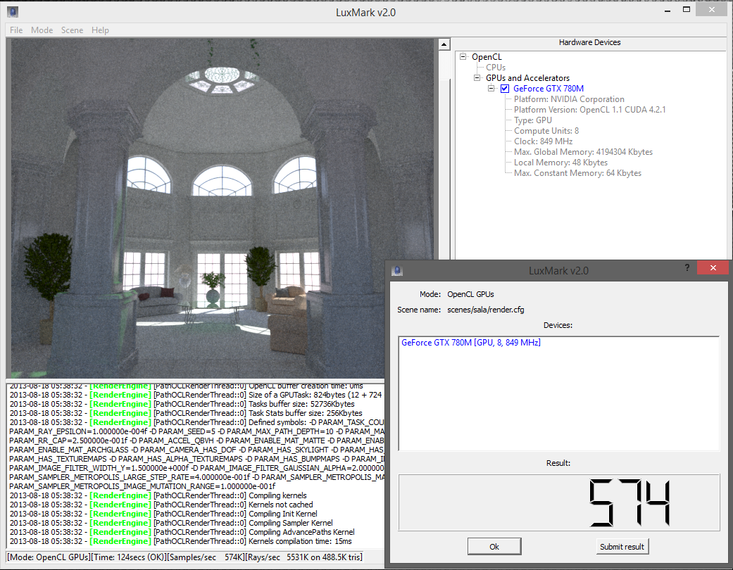Collapse the OpenCL tree node

(463, 56)
